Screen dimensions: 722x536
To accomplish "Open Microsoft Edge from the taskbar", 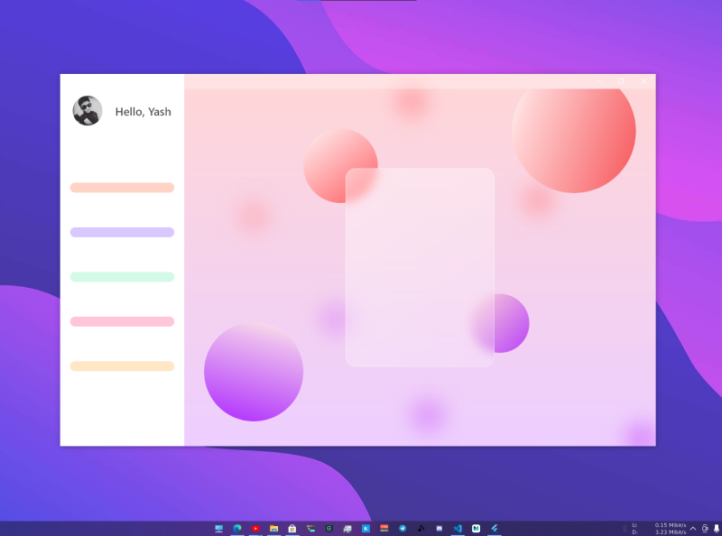I will (x=238, y=528).
